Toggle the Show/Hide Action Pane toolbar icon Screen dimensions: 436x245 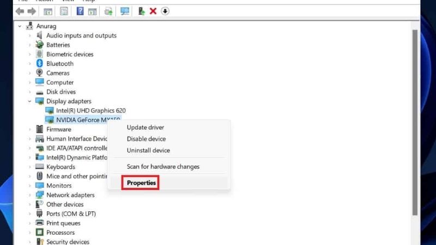[x=92, y=11]
